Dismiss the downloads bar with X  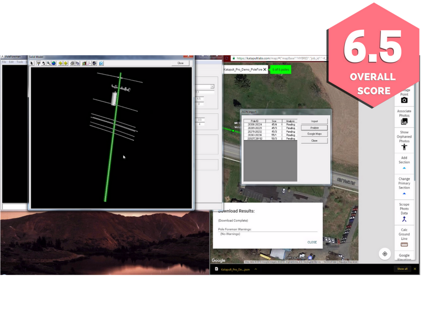click(415, 269)
